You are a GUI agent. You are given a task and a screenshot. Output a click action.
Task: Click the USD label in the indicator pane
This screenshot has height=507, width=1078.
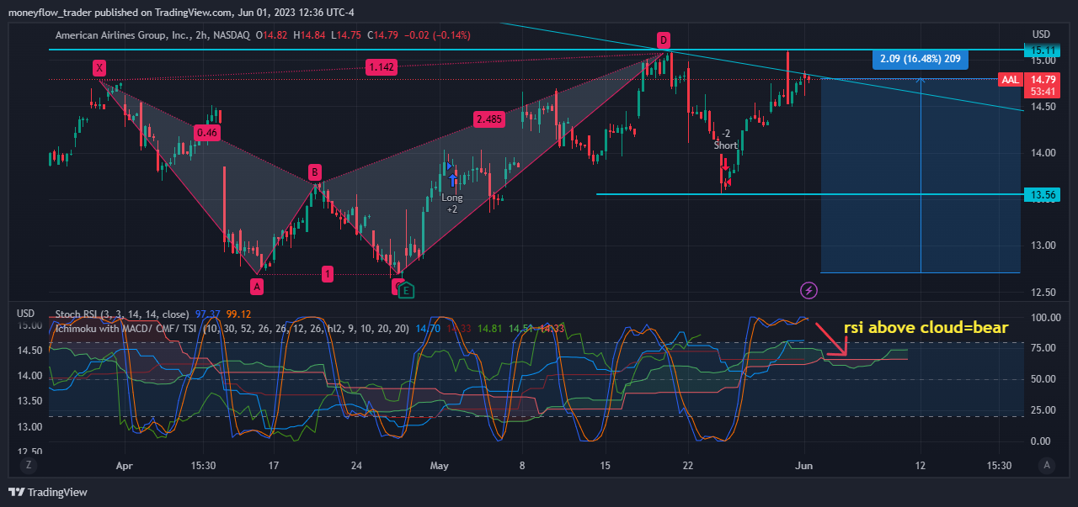26,313
